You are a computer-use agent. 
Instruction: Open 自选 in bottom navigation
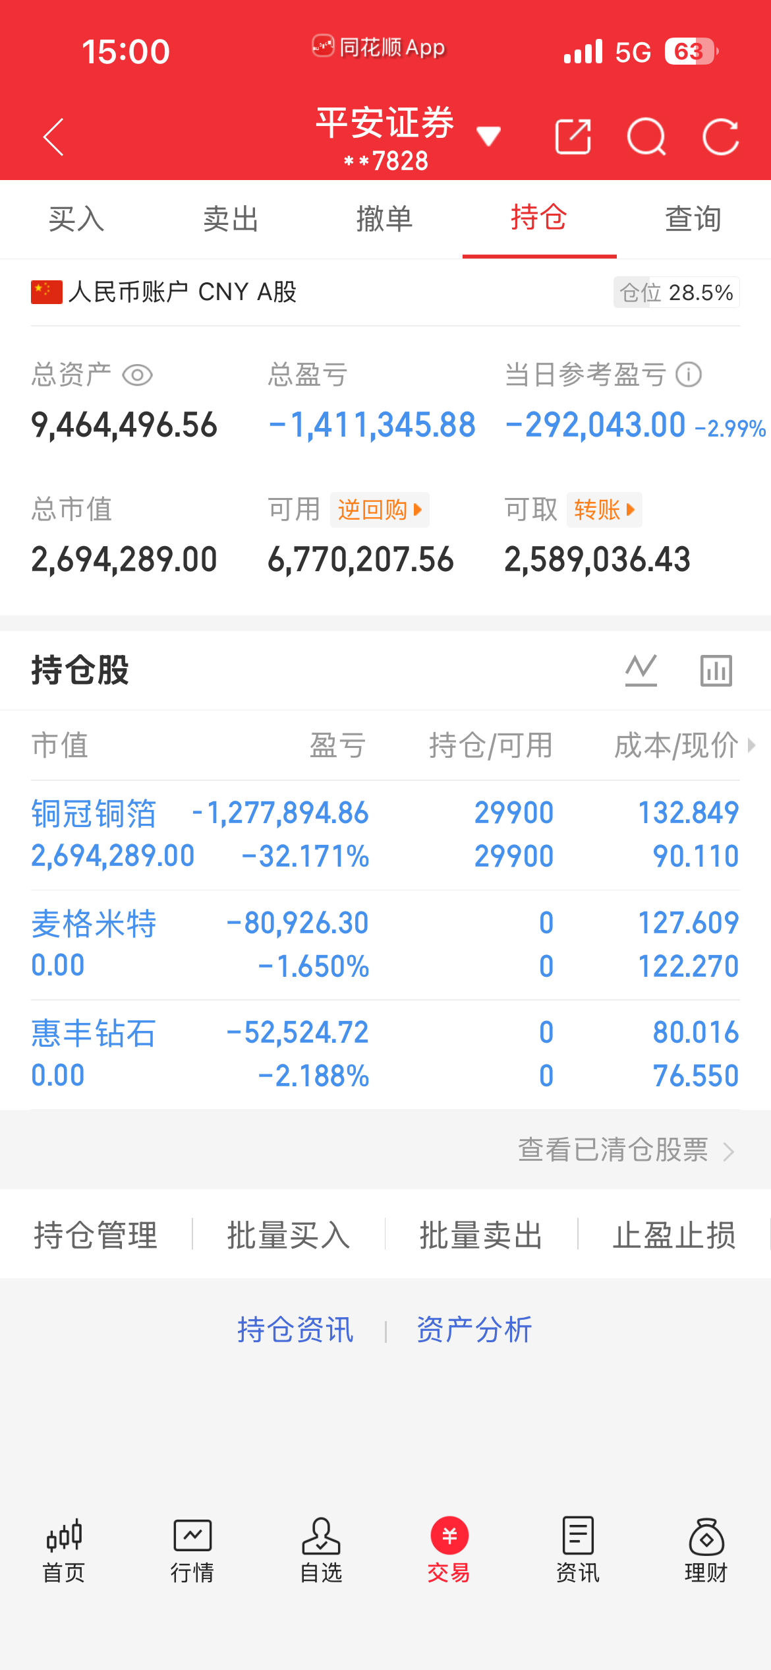point(321,1551)
